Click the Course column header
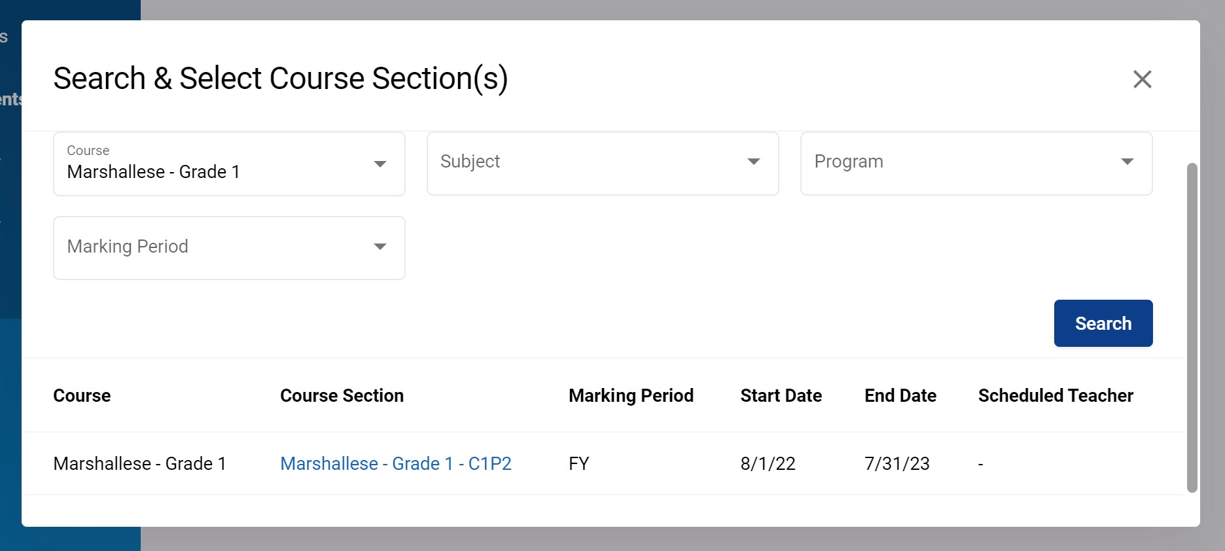1225x551 pixels. (82, 396)
